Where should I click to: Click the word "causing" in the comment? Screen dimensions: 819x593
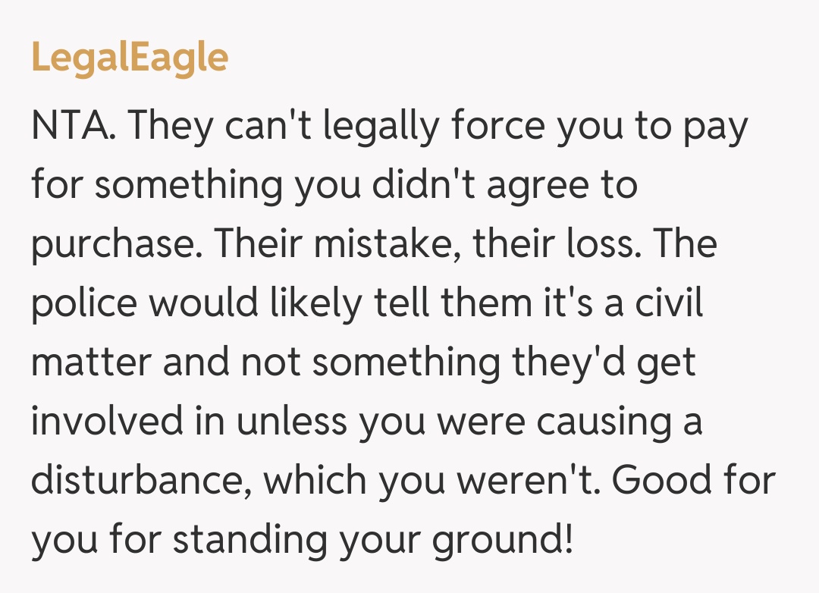click(x=607, y=421)
